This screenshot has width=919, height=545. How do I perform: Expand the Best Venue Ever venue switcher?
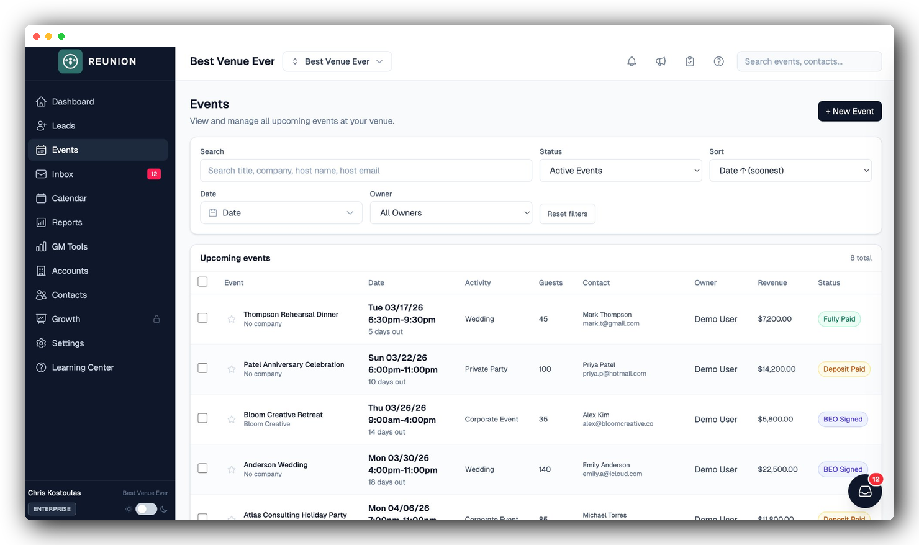[337, 61]
